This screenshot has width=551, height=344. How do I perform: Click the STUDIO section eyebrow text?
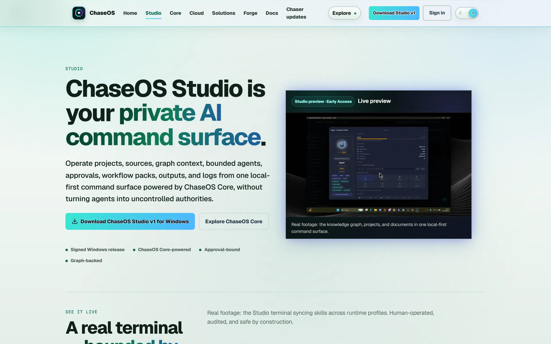[74, 69]
